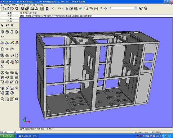
Task: Choose the arrow selection pointer tool
Action: coord(2,26)
